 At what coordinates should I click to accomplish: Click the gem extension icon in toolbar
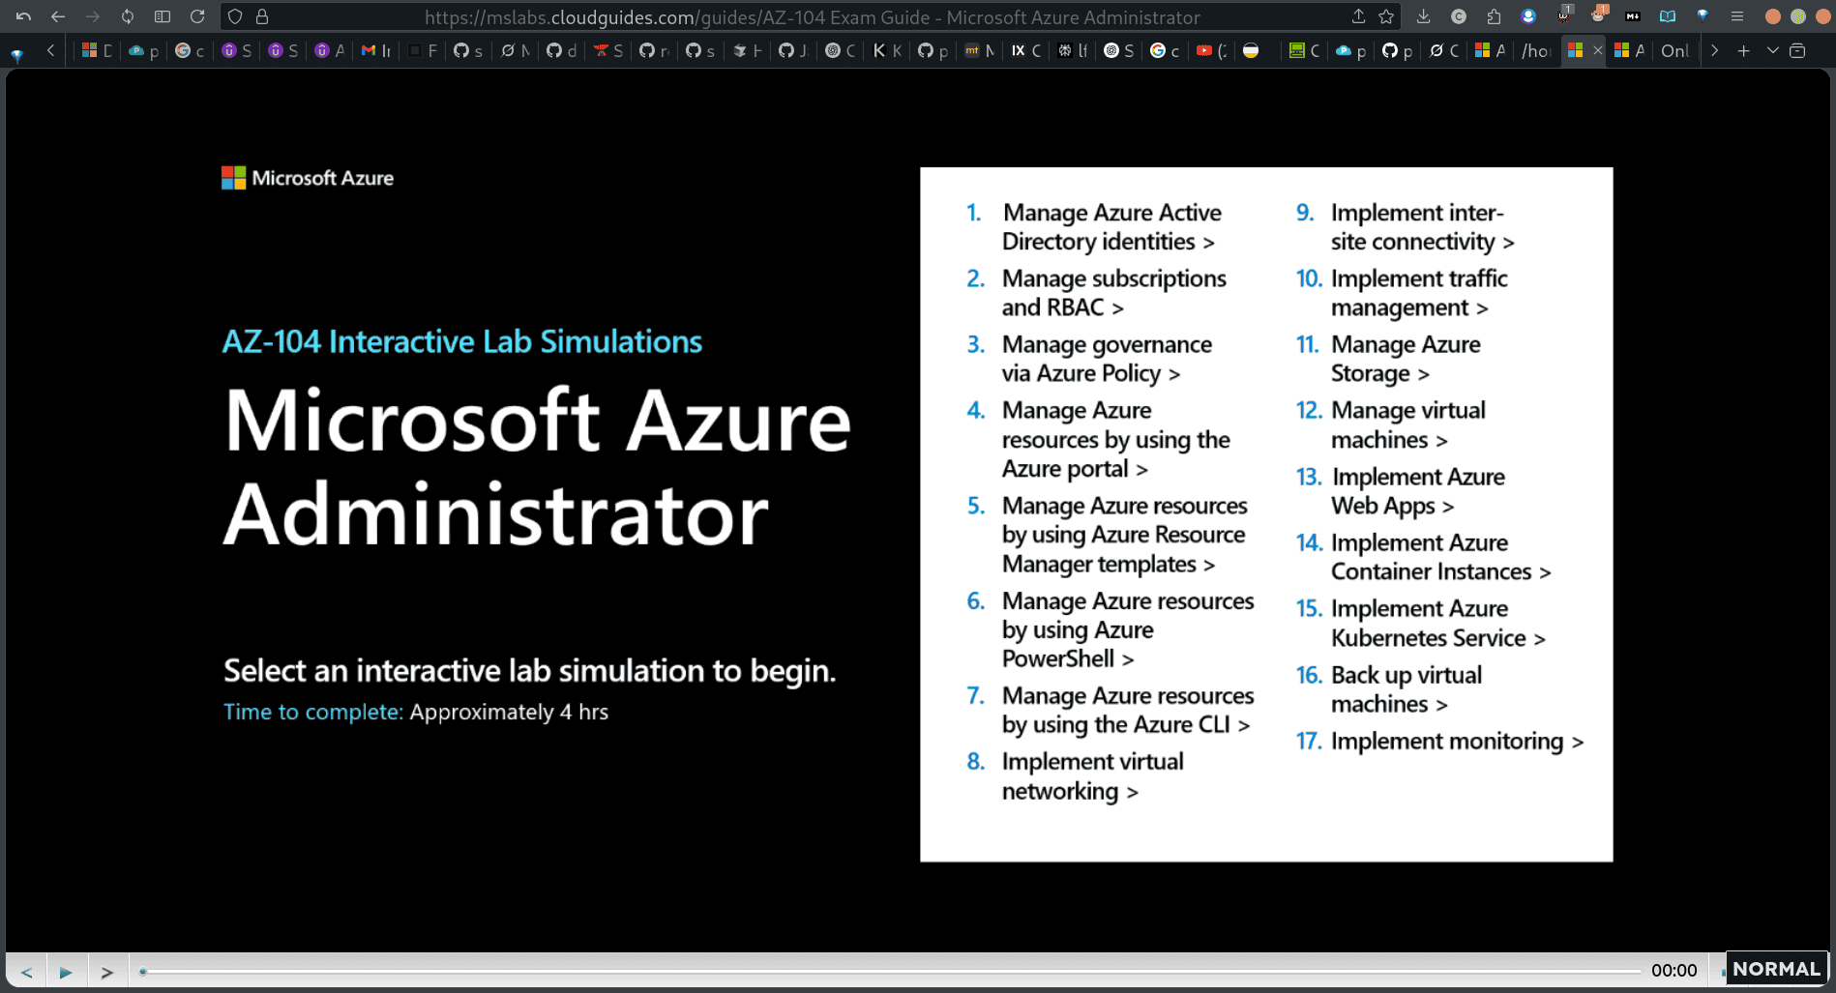pos(1703,16)
